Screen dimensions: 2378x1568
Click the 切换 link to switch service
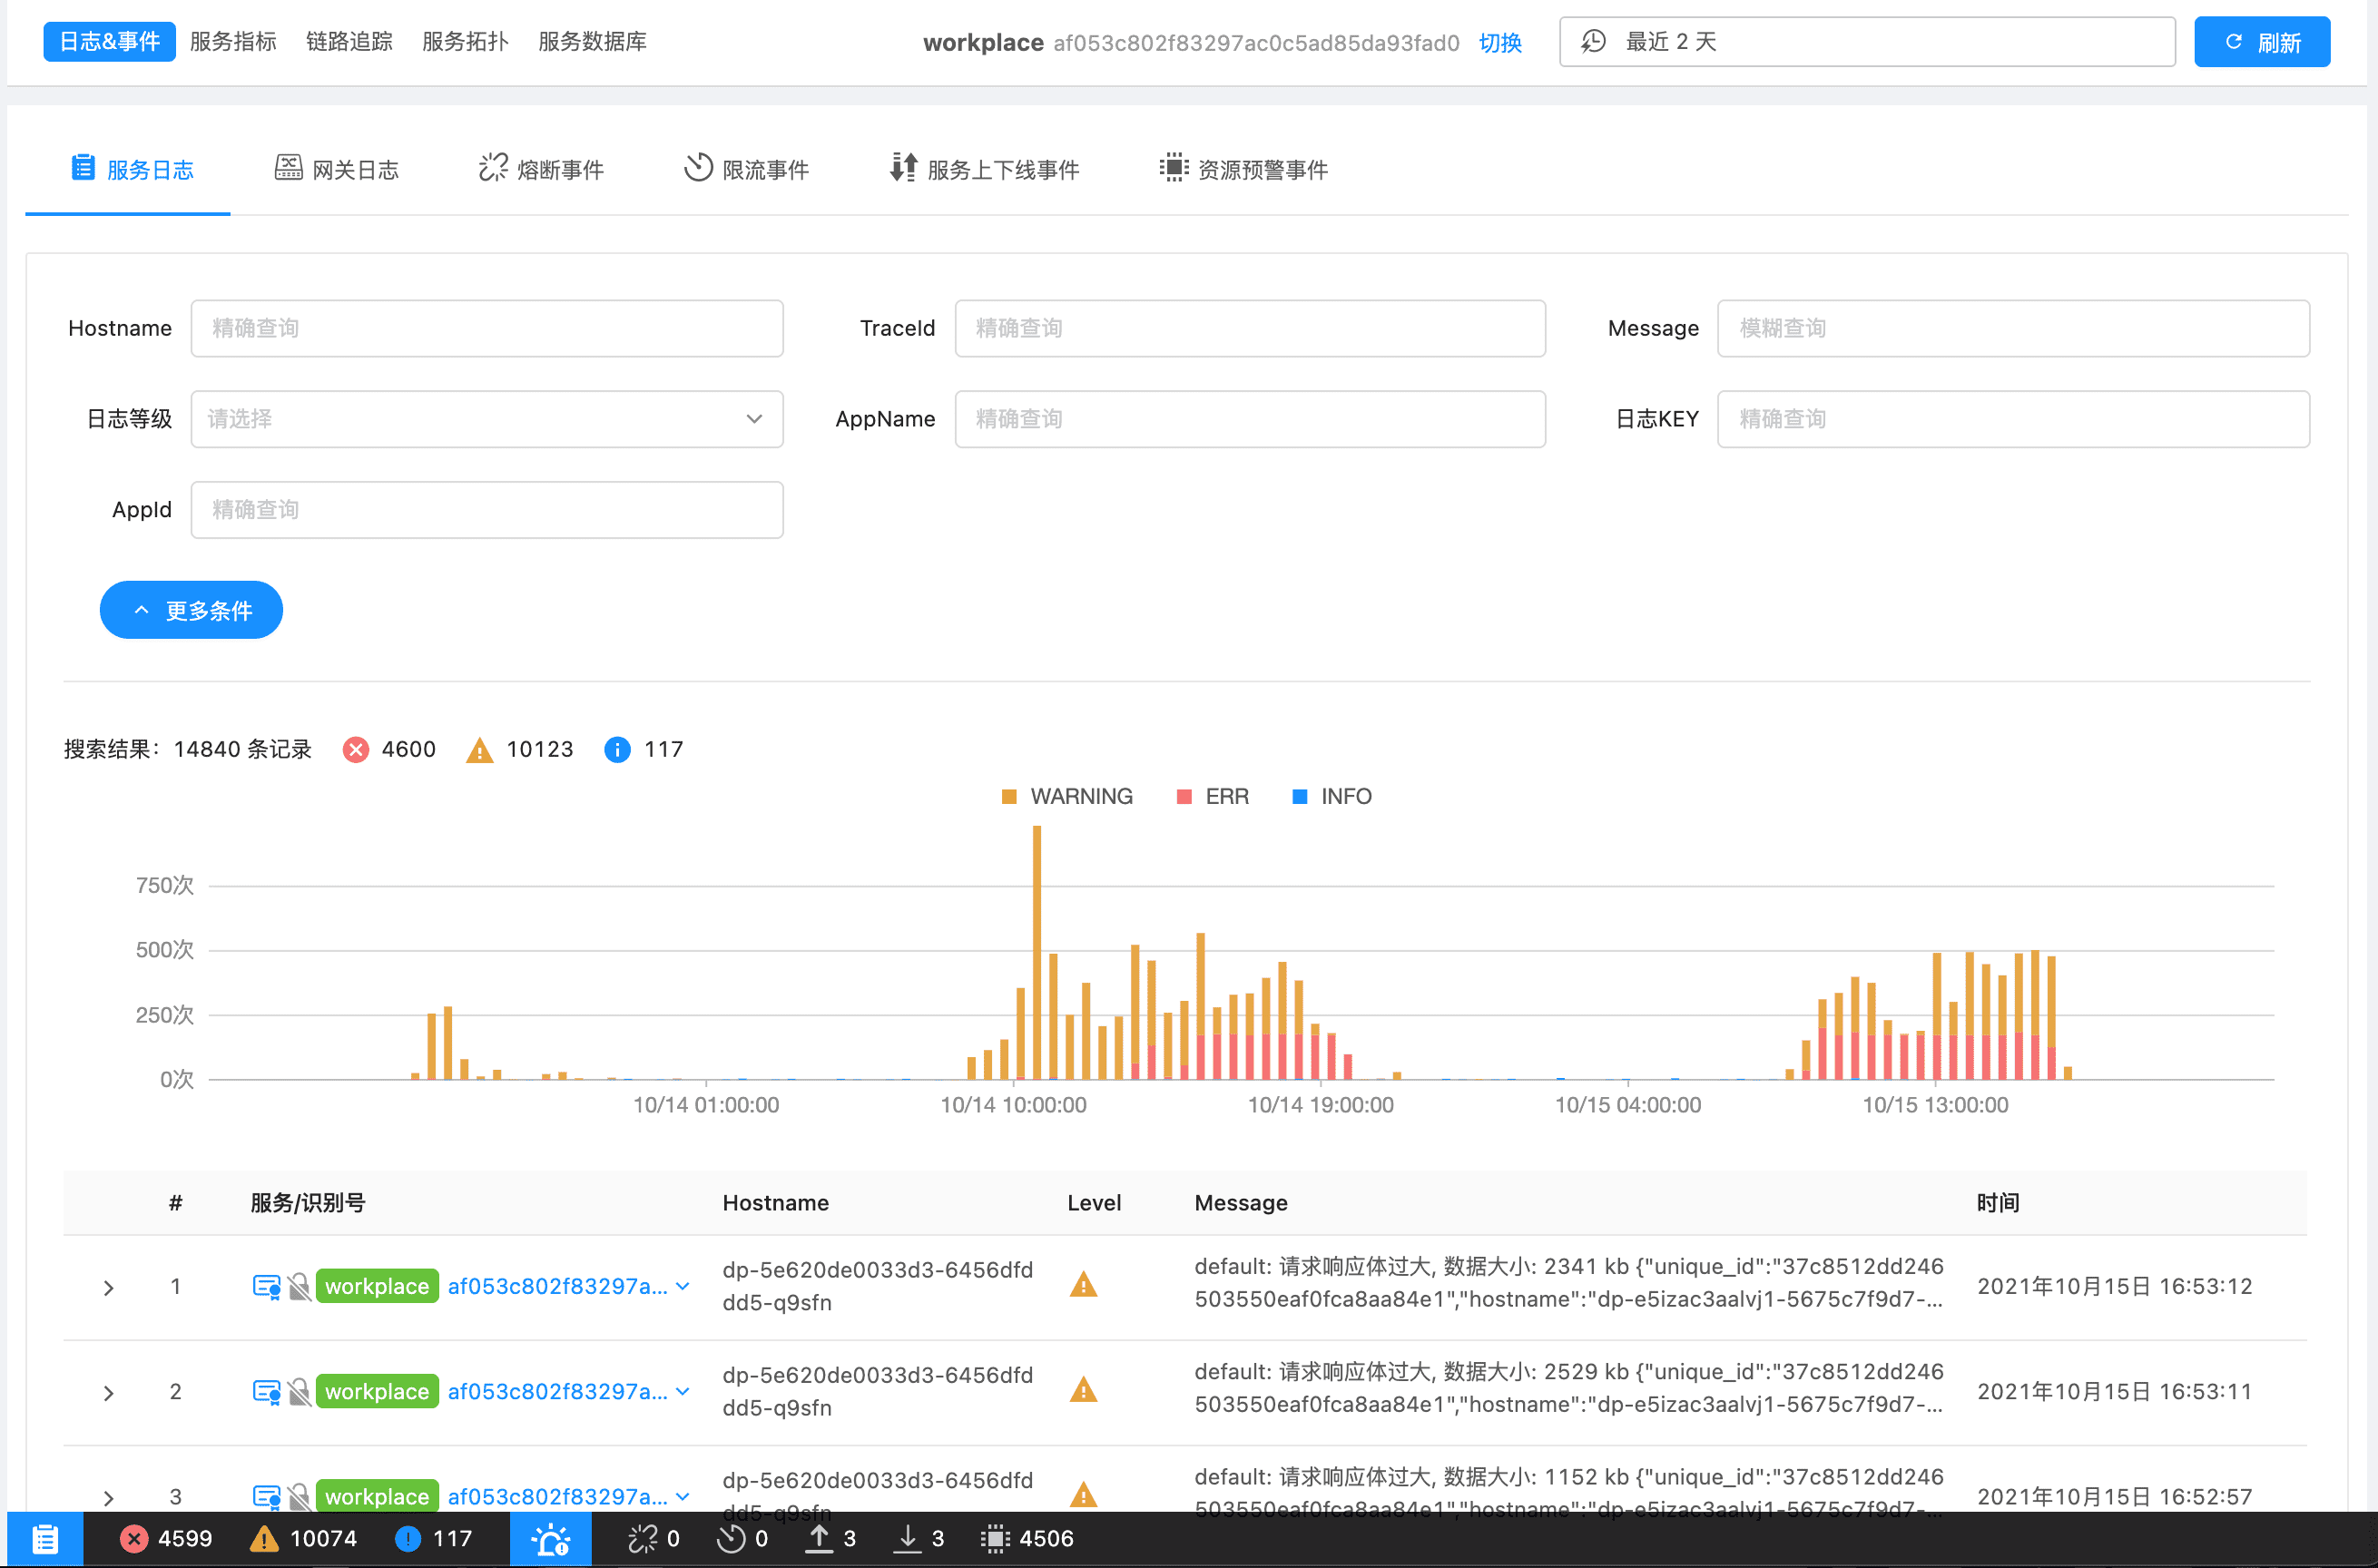point(1500,43)
